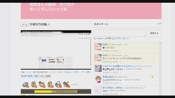
Task: Select the clapping hands item icon
Action: tap(42, 84)
